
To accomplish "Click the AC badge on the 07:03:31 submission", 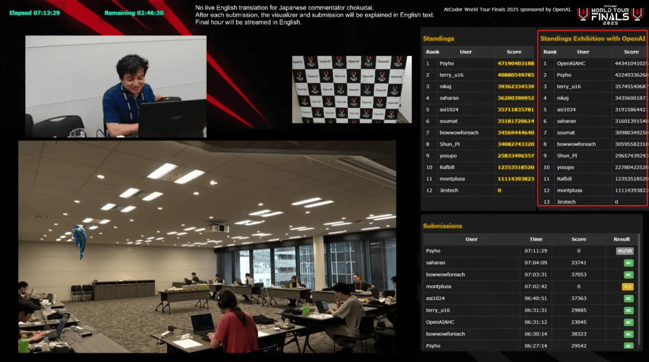I will 629,275.
